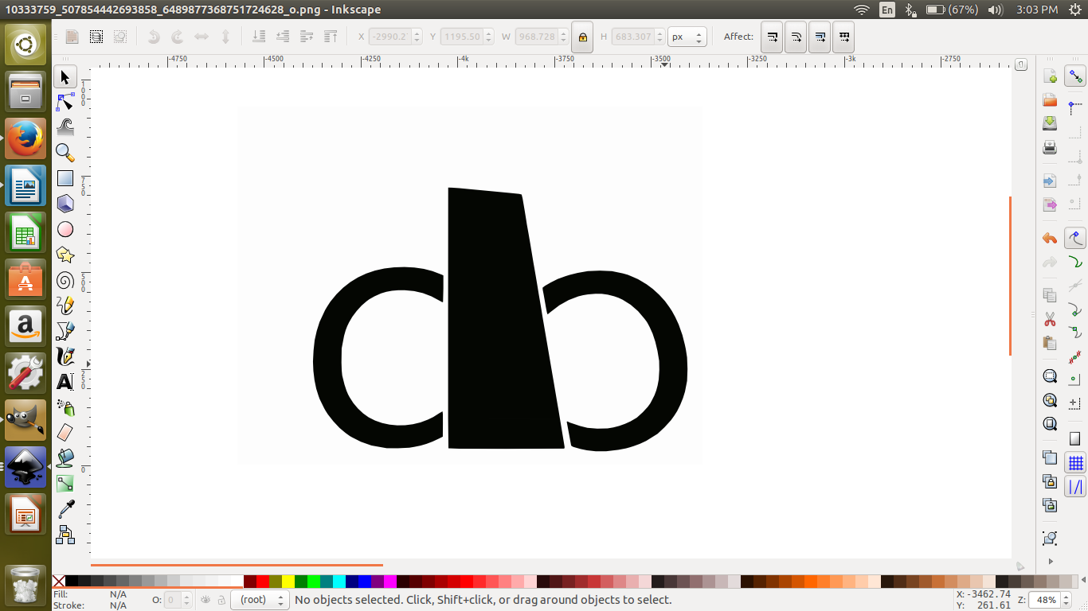The image size is (1088, 611).
Task: Toggle scale stroke width affect button
Action: pyautogui.click(x=772, y=37)
